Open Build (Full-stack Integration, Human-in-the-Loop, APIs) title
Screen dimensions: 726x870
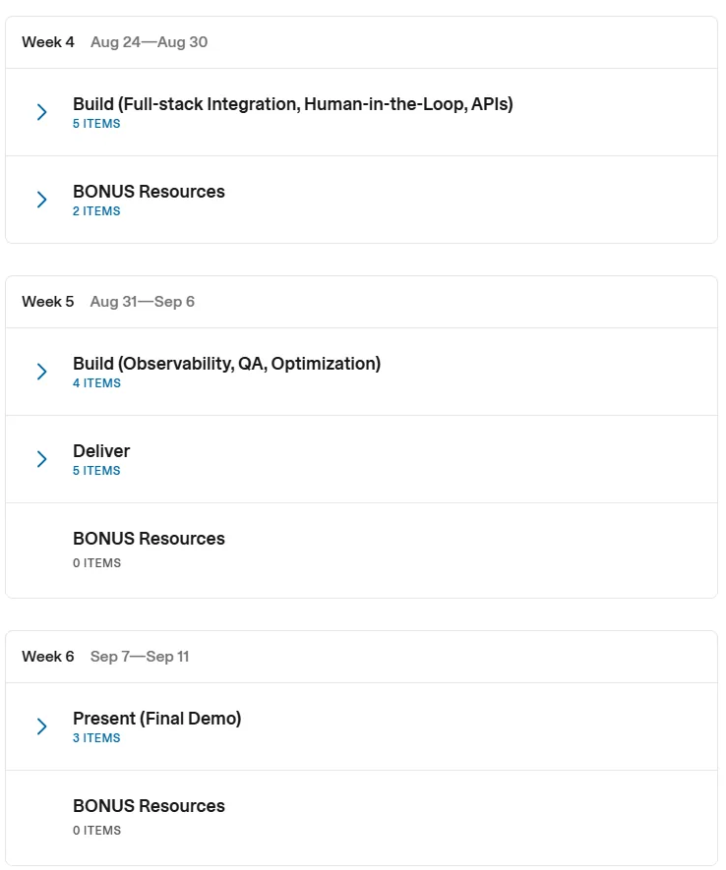click(292, 104)
